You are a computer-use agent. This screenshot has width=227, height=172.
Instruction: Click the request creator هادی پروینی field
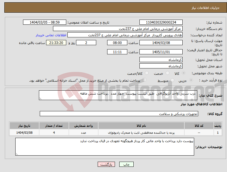(x=125, y=35)
